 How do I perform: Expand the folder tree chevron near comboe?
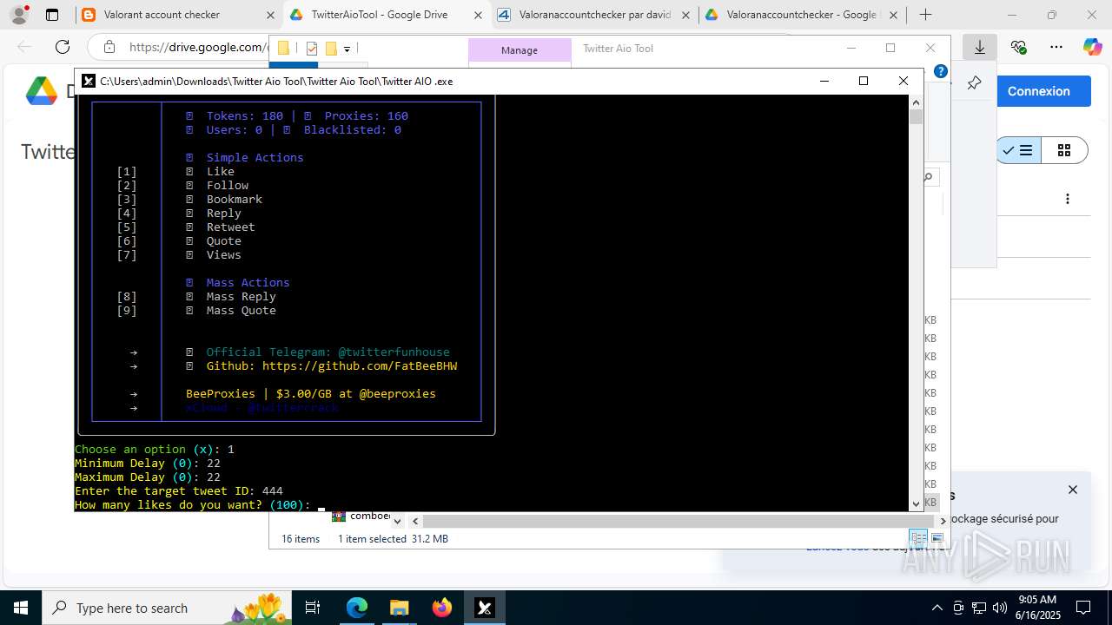click(398, 521)
